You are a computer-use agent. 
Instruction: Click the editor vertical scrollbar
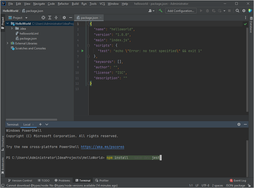(247, 70)
